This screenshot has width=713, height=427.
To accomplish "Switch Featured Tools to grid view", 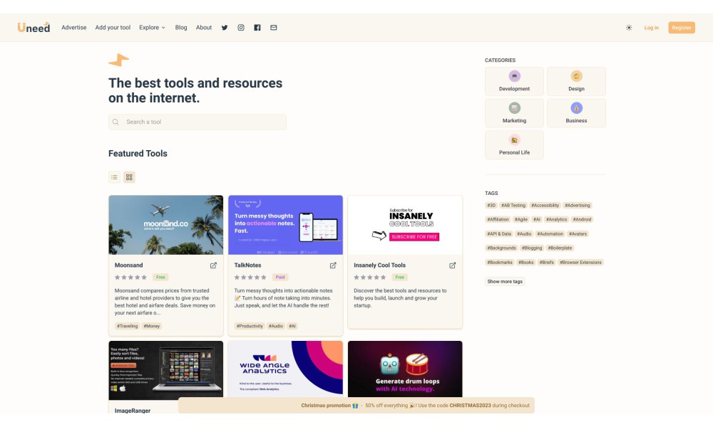I will (x=129, y=177).
